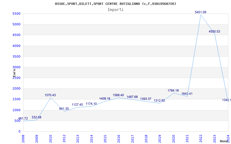Click the 2012 x-axis year label
The image size is (231, 144).
pyautogui.click(x=64, y=139)
